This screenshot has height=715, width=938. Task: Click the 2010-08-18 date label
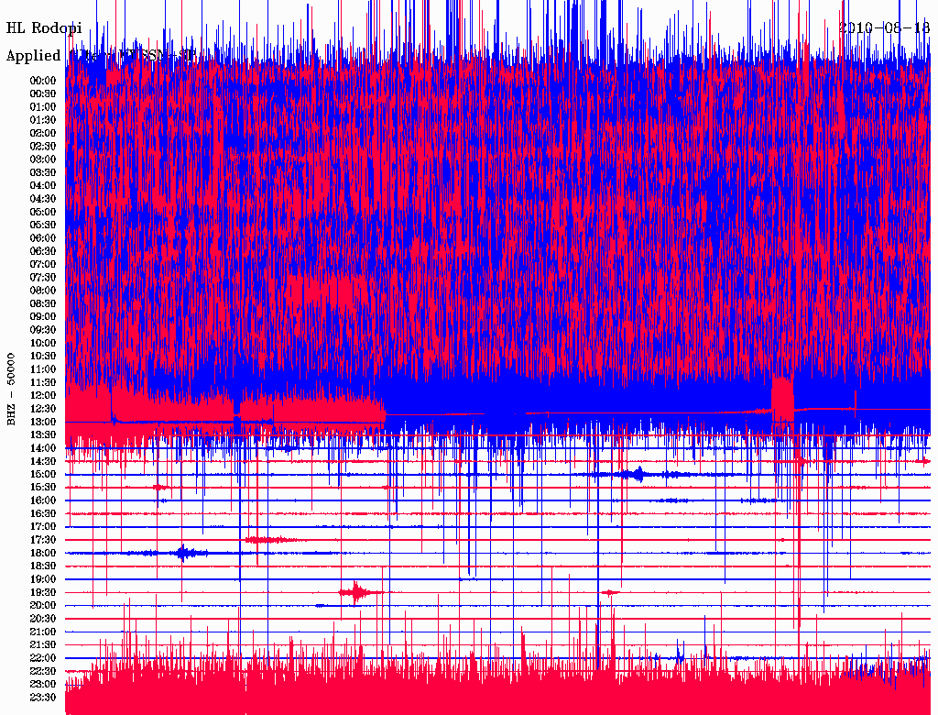(884, 27)
